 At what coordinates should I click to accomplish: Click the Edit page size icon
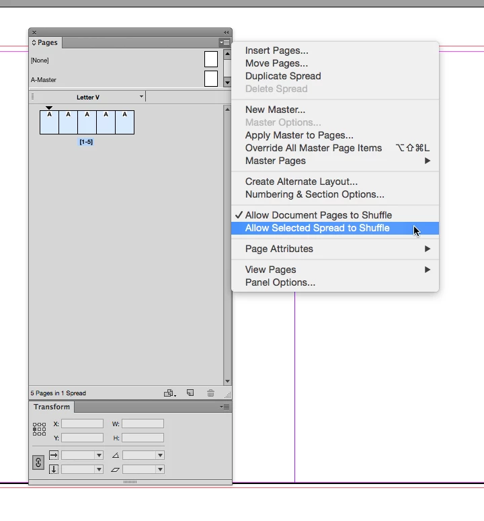pyautogui.click(x=169, y=393)
